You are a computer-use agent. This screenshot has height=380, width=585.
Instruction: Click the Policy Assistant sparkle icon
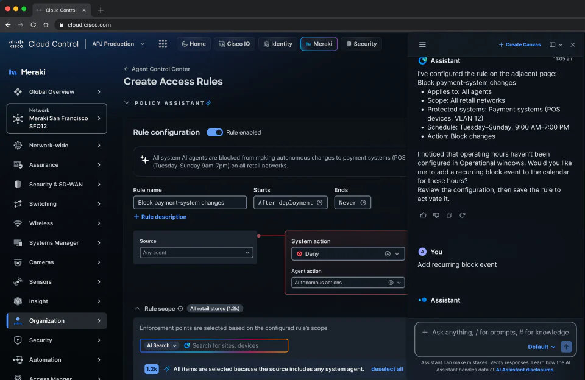tap(209, 103)
